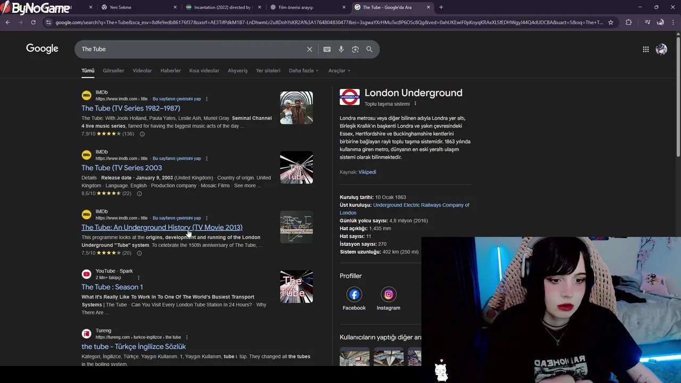Go back to previous page
This screenshot has height=383, width=681.
coord(7,22)
